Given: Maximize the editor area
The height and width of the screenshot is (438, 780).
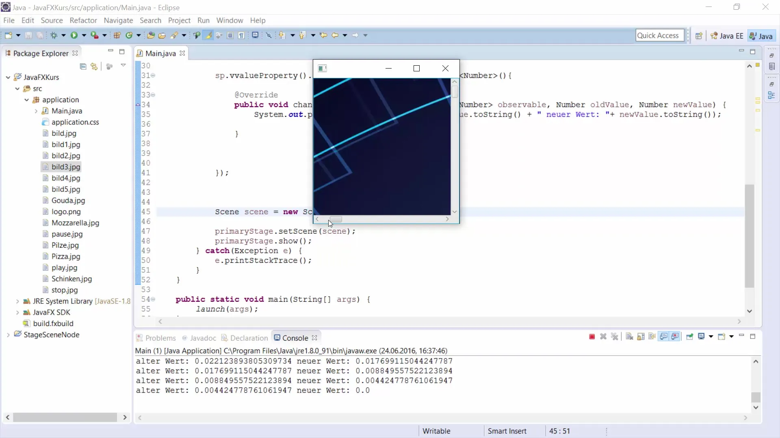Looking at the screenshot, I should click(753, 52).
